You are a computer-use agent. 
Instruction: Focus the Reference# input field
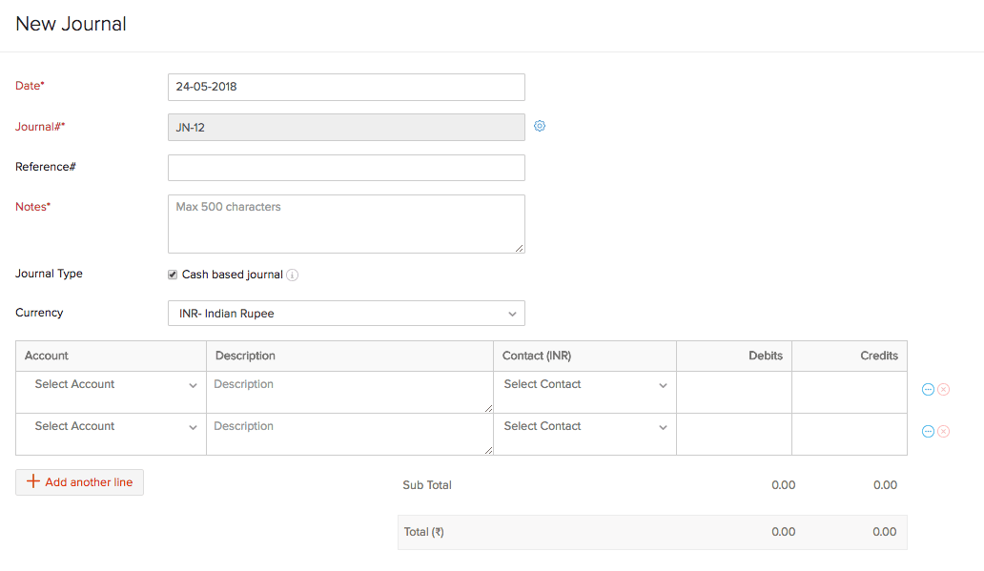(346, 168)
